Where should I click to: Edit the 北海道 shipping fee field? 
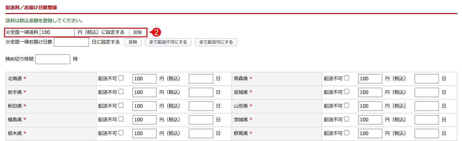[144, 79]
